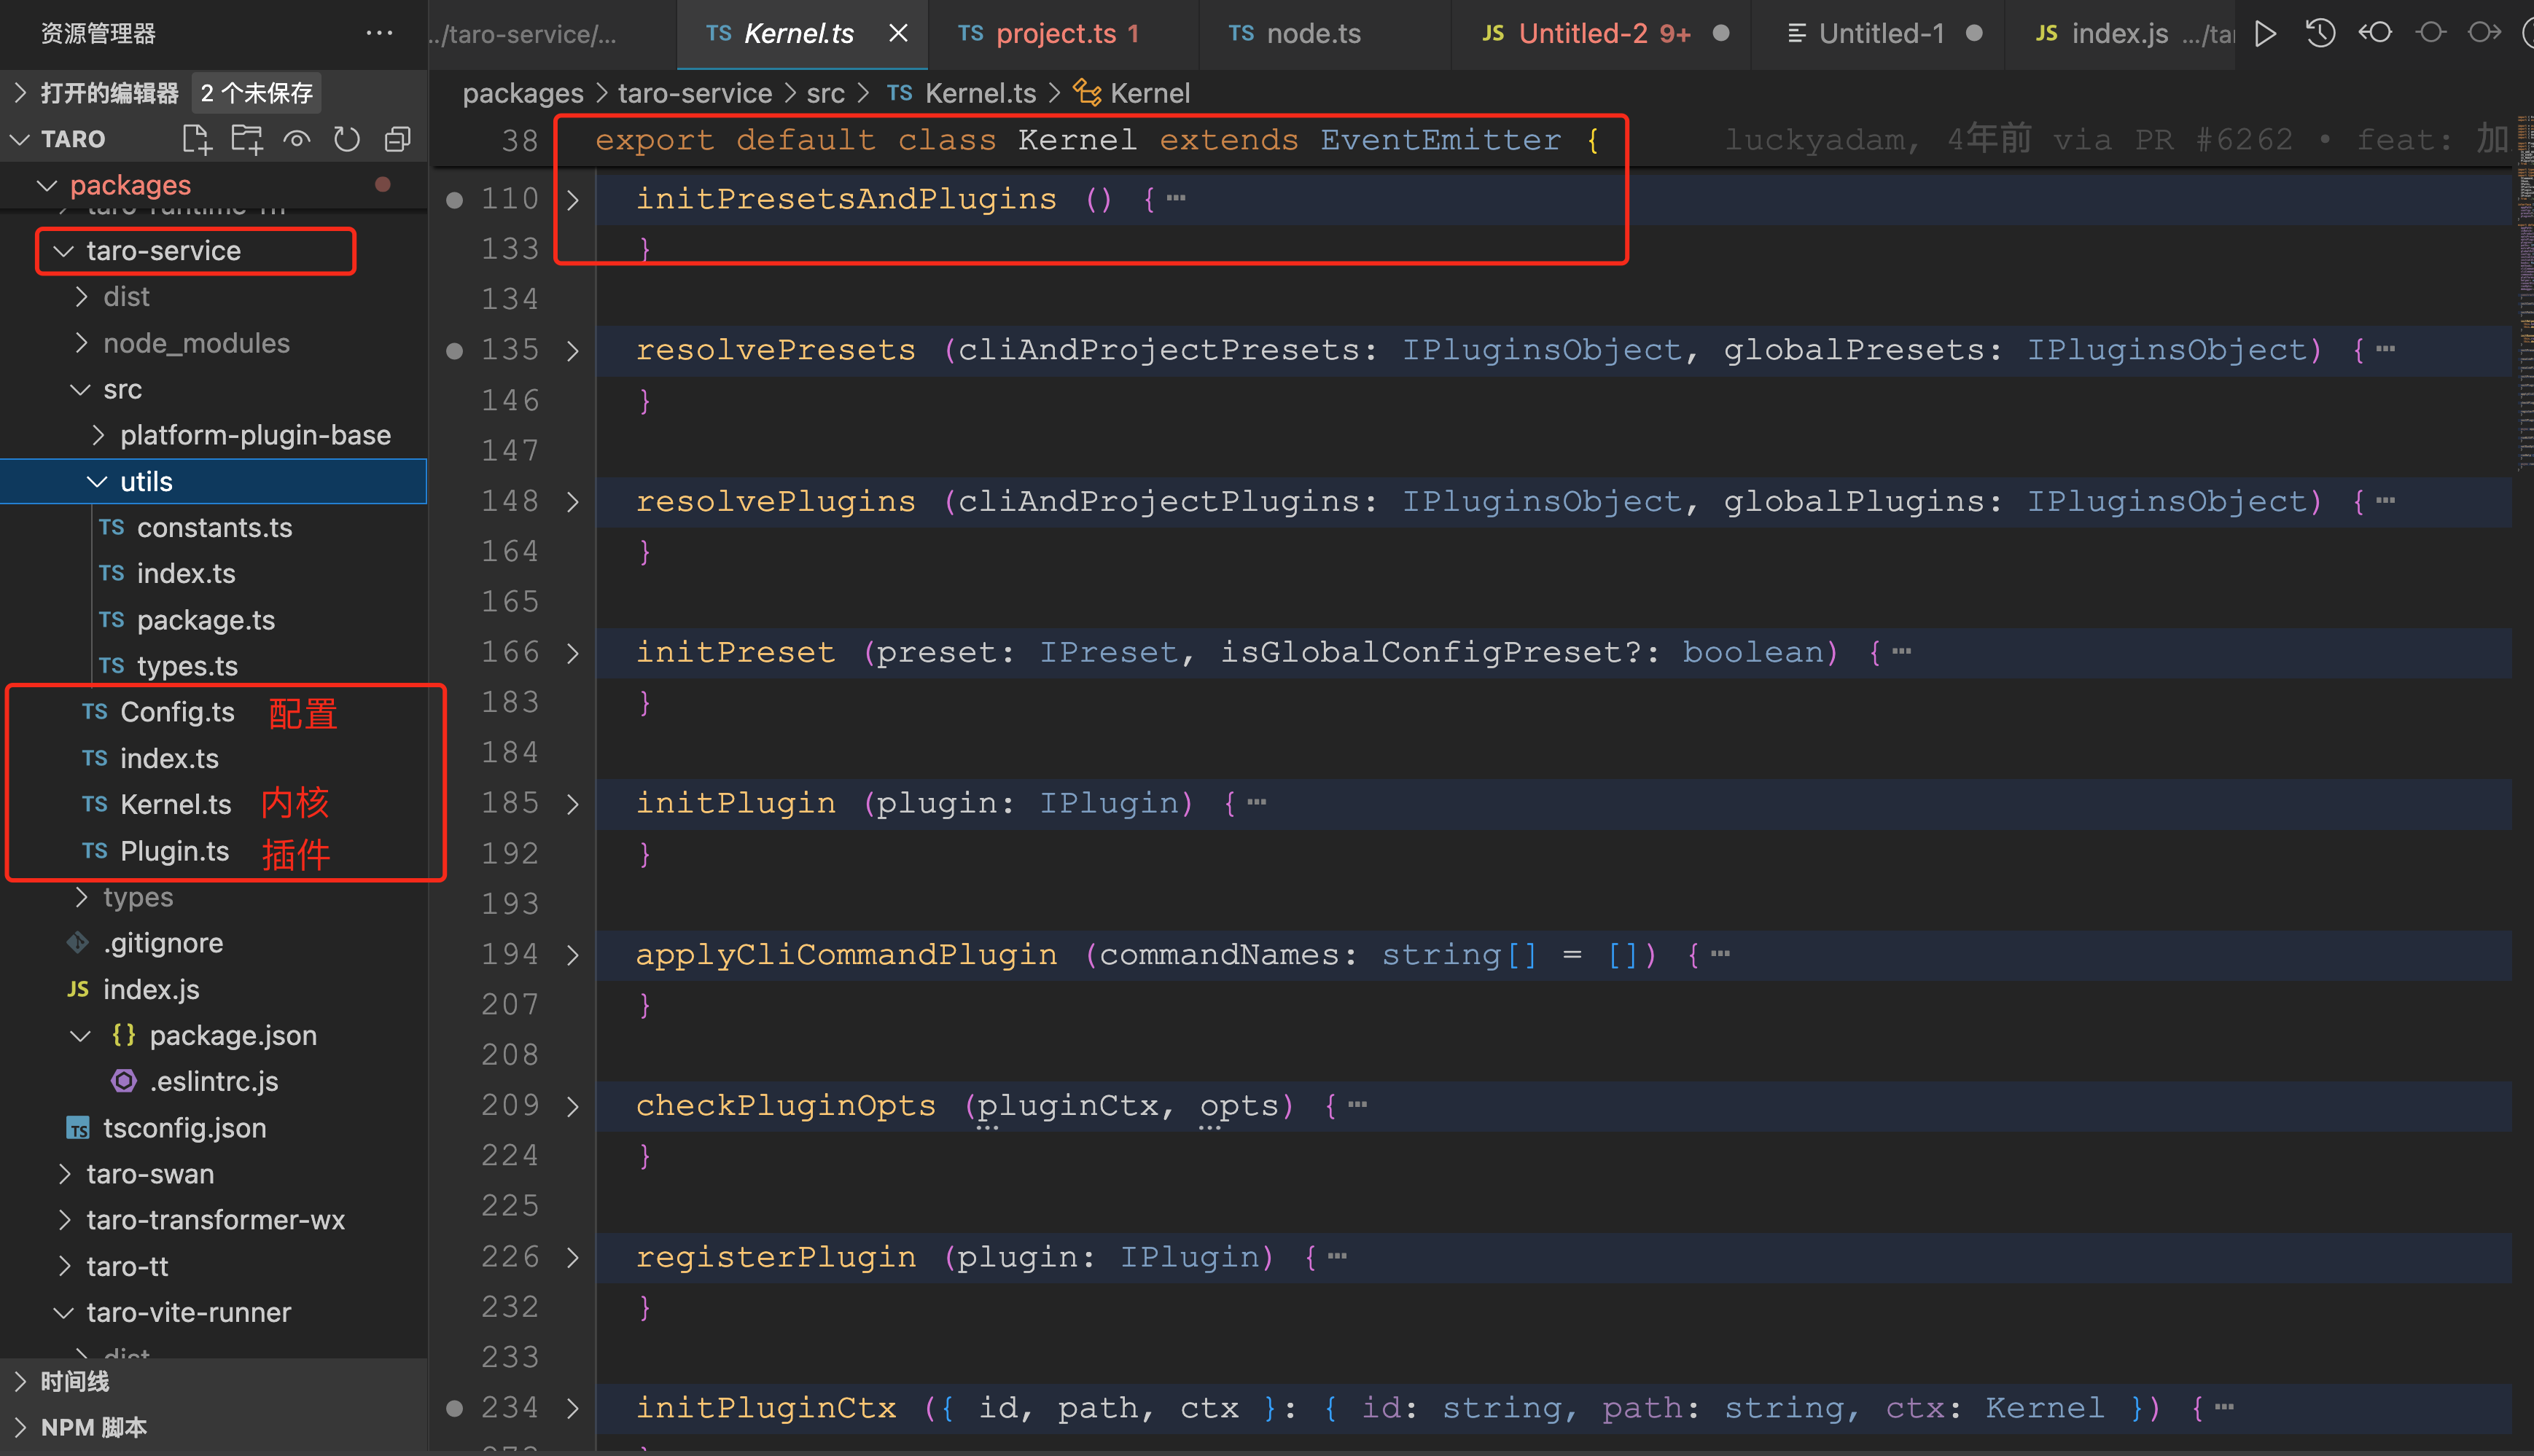This screenshot has width=2534, height=1456.
Task: Click packages in the breadcrumb
Action: point(522,93)
